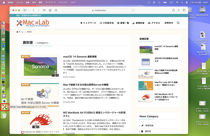Image resolution: width=210 pixels, height=136 pixels.
Task: Expand the 修理記録 news category chevron
Action: coord(140,126)
